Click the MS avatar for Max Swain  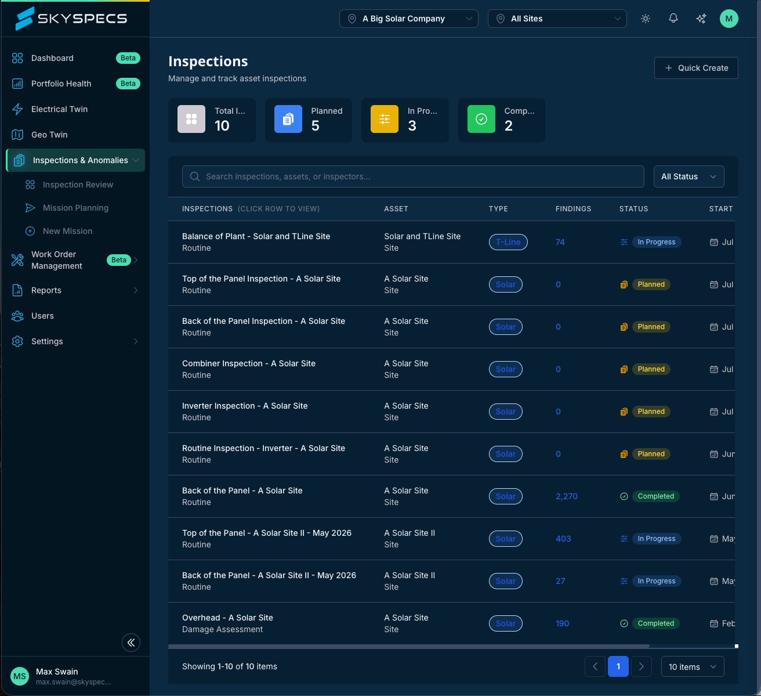pos(20,676)
